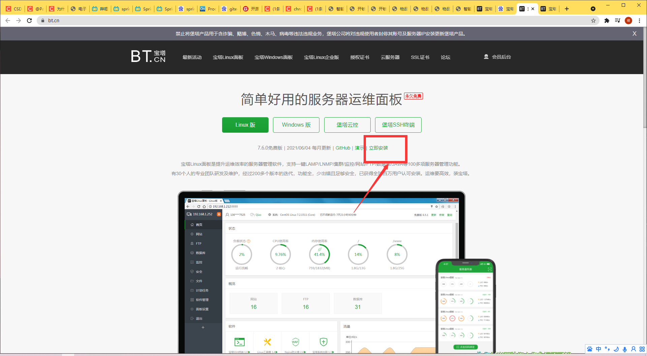Click the BT.CN logo in the header
Image resolution: width=647 pixels, height=356 pixels.
(148, 56)
